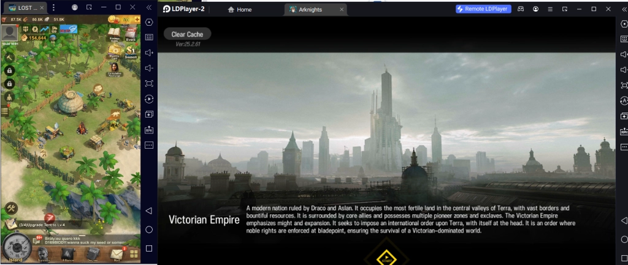This screenshot has width=628, height=265.
Task: Tap Android Back triangle in LDPlayer-2 sidebar
Action: [624, 221]
